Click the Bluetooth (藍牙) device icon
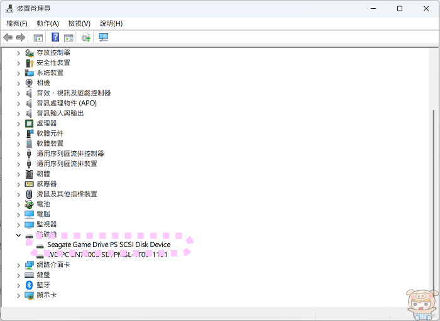 point(29,285)
